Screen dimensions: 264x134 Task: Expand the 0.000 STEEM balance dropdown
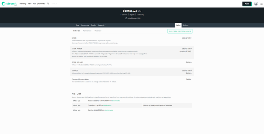pos(187,38)
